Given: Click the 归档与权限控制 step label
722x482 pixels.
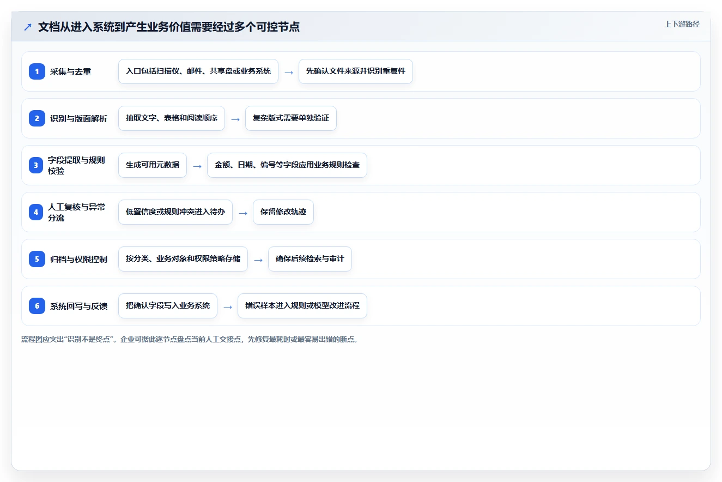Looking at the screenshot, I should tap(79, 259).
